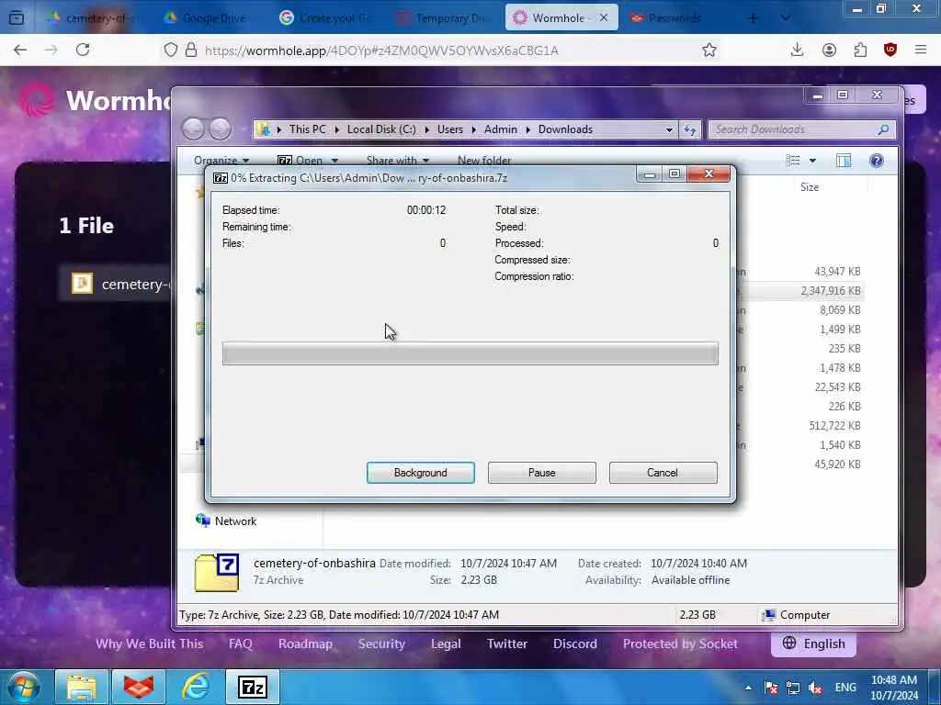Open the Wormhole Twitter link

[x=507, y=643]
